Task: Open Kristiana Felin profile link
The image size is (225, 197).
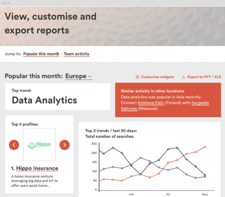Action: point(151,103)
